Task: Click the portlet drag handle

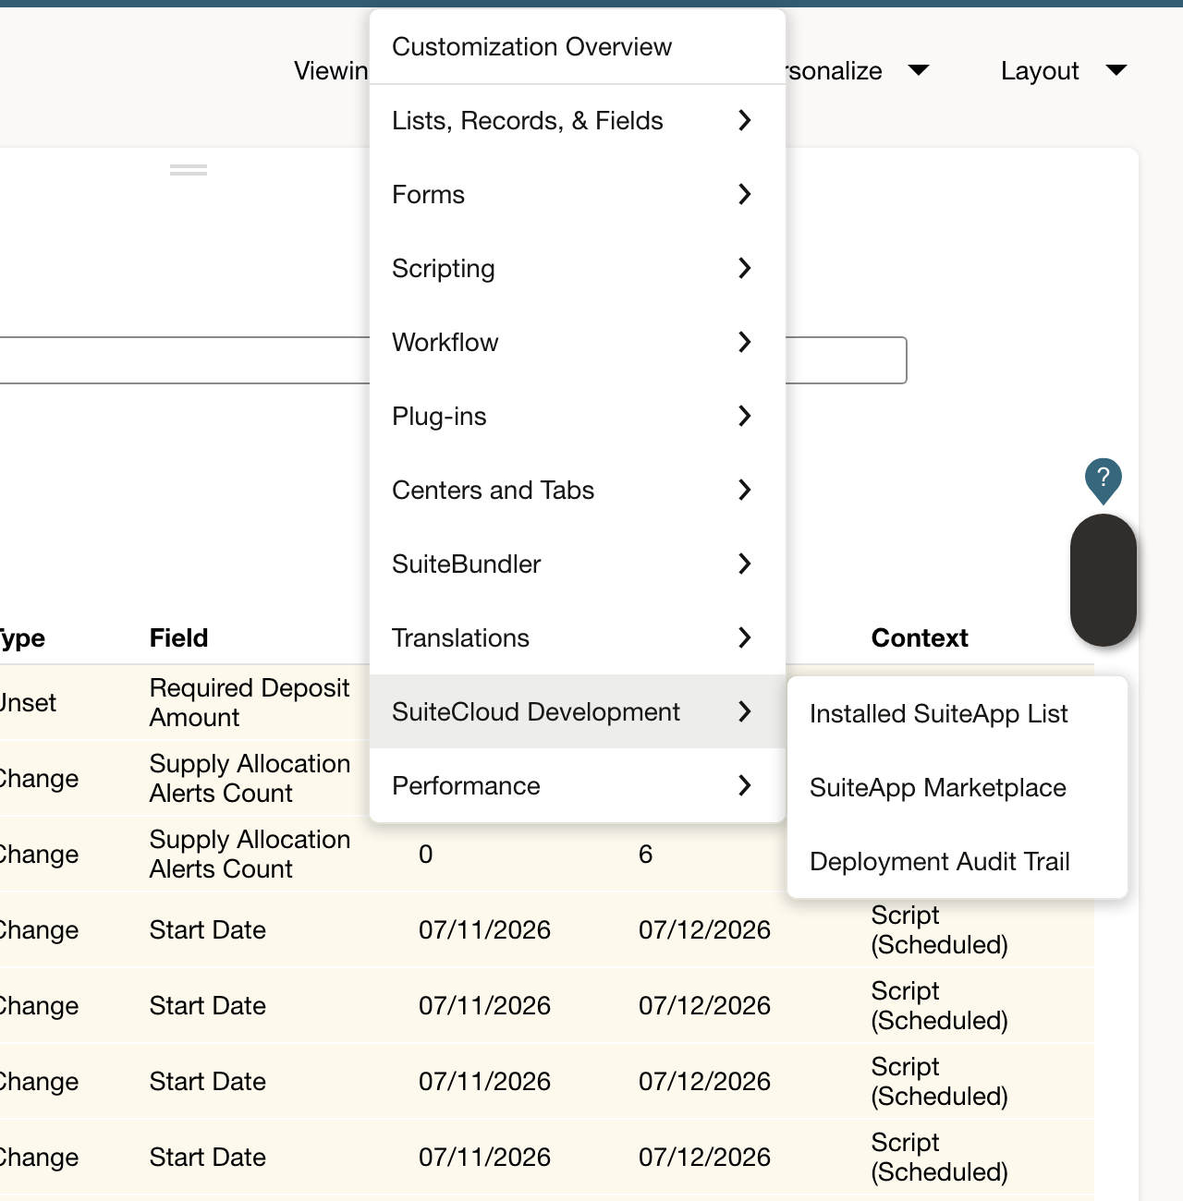Action: pos(189,170)
